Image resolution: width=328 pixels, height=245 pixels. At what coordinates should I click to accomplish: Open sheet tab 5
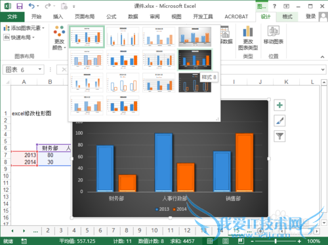click(x=87, y=231)
